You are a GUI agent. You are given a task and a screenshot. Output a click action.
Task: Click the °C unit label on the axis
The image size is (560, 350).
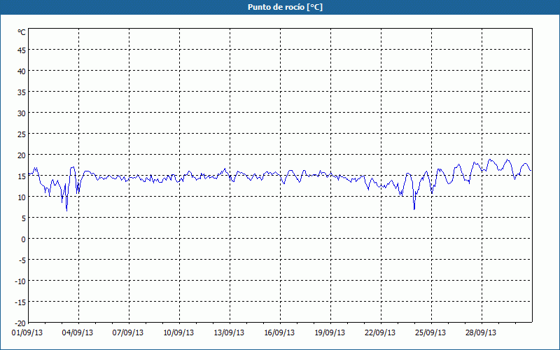[x=22, y=32]
